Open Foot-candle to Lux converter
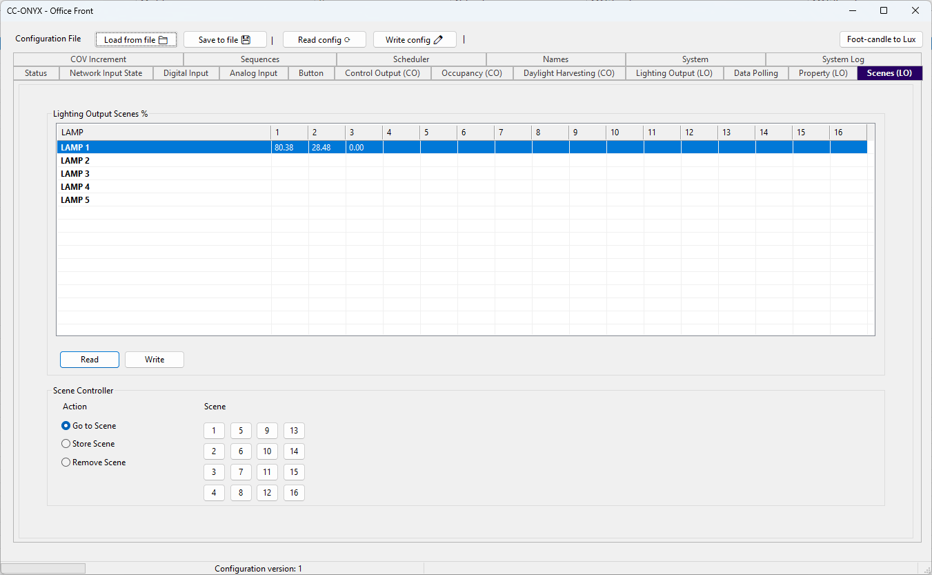 tap(881, 39)
